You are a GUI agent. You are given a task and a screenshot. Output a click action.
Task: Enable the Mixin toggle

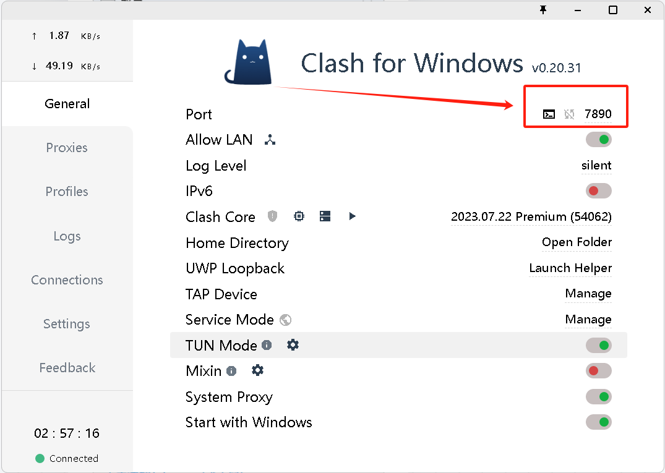click(x=598, y=371)
